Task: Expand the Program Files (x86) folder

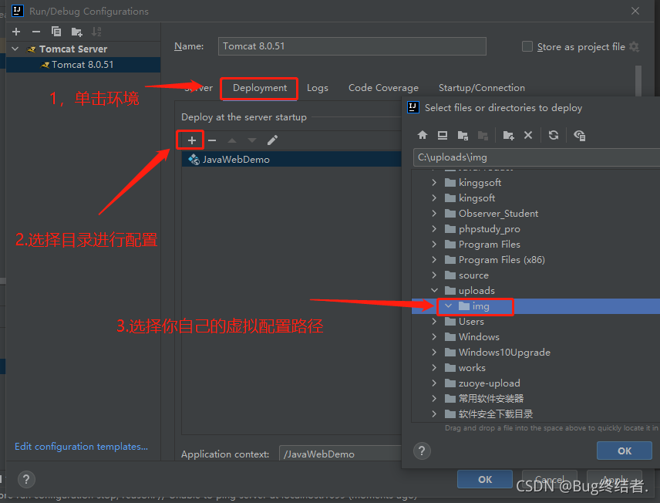Action: click(x=434, y=259)
